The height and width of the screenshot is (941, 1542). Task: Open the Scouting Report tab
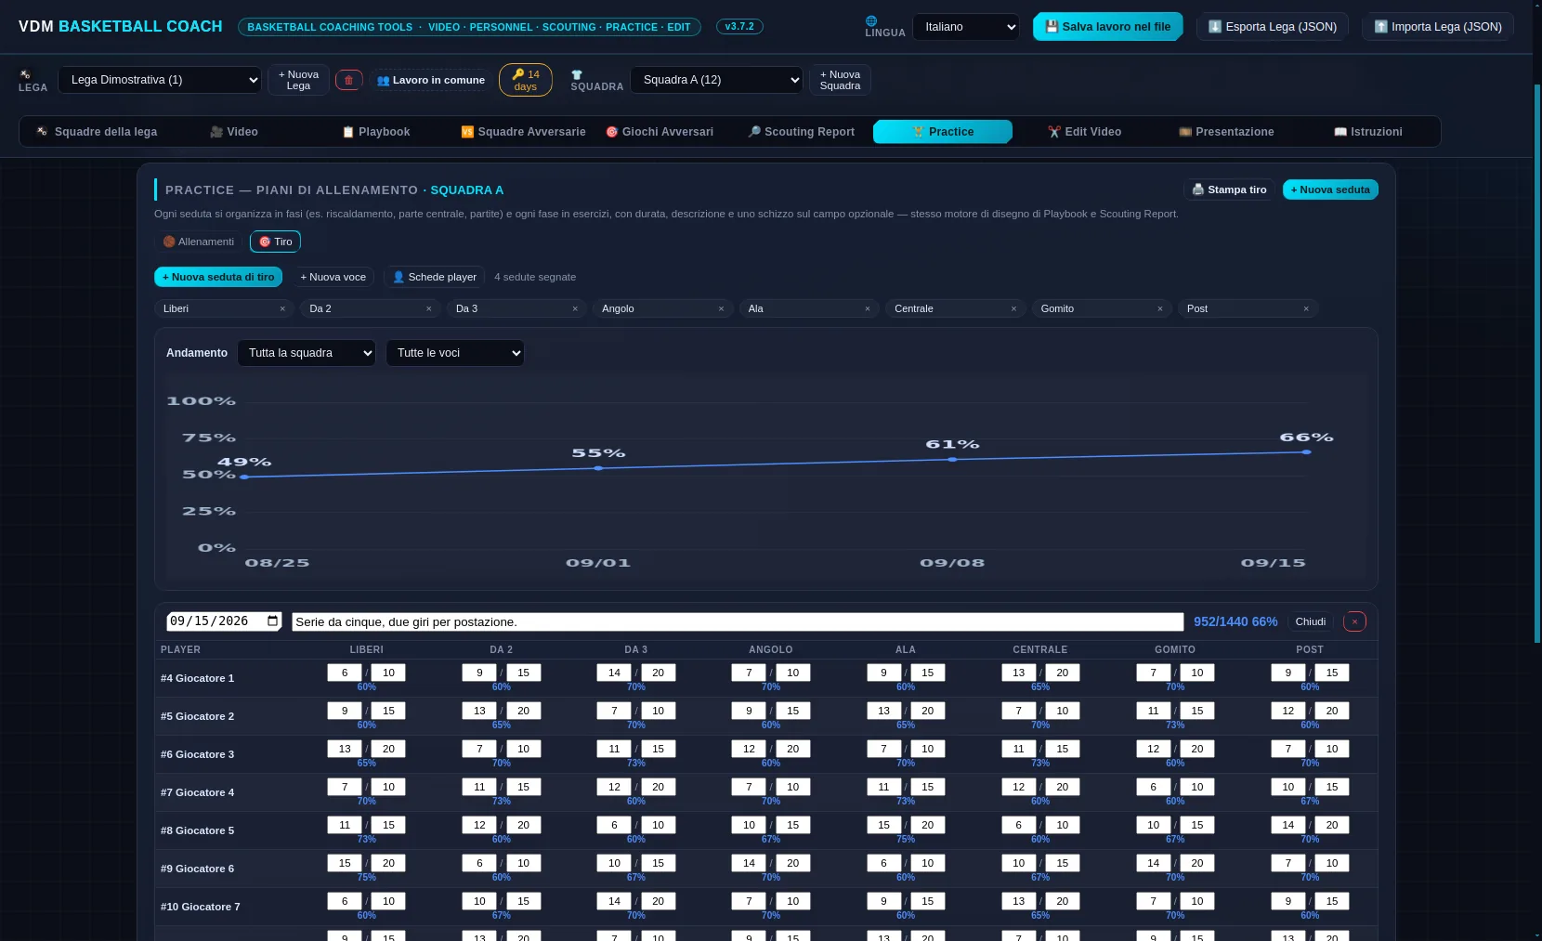point(801,132)
